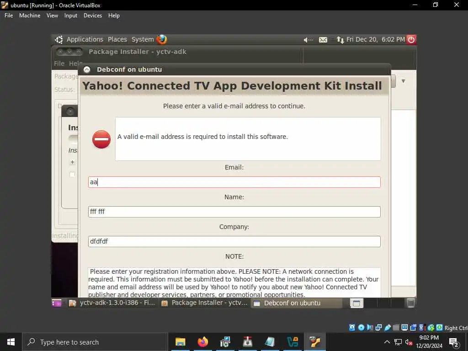
Task: Click the "valid e-mail address is required" message
Action: pos(202,137)
